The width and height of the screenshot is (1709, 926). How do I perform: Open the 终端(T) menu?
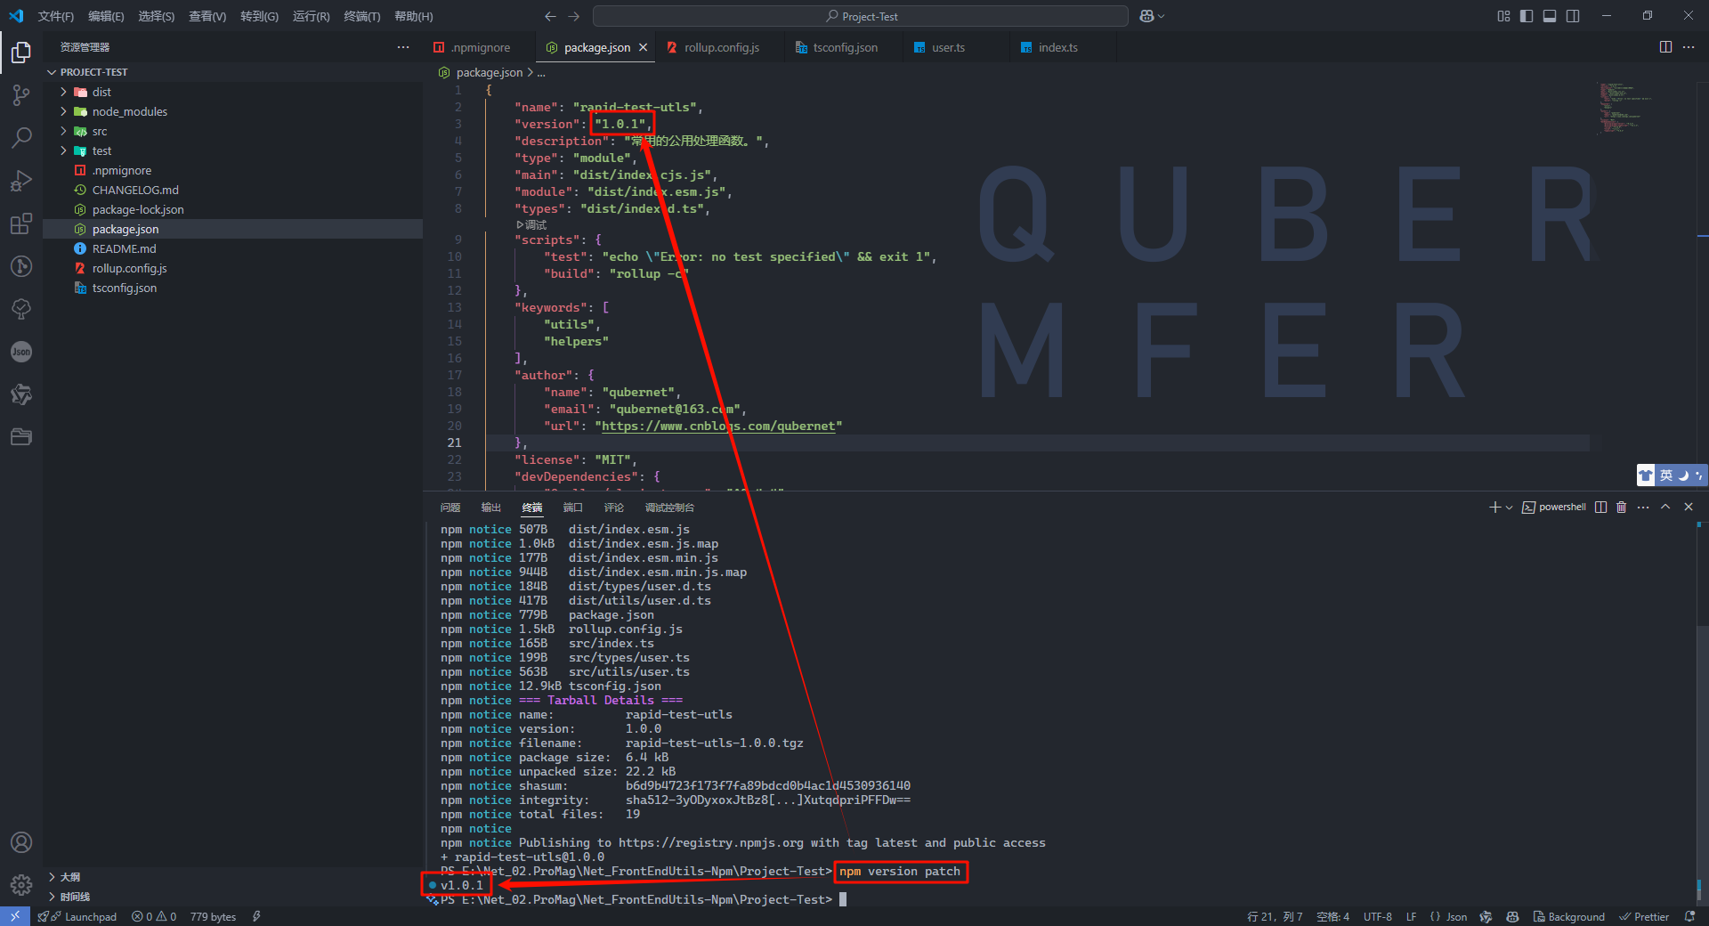[361, 16]
